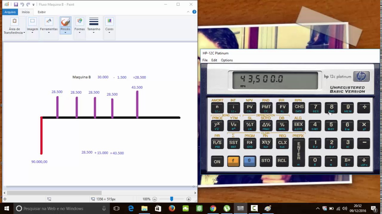Image resolution: width=382 pixels, height=214 pixels.
Task: Click the RCL recall key
Action: [282, 161]
